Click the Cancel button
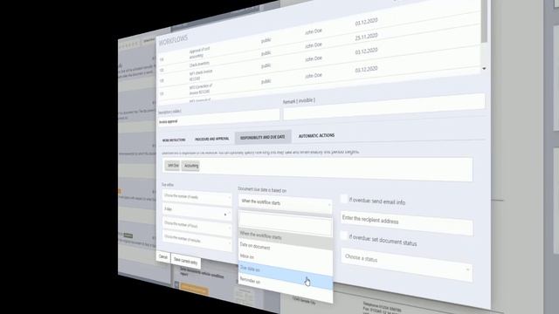This screenshot has width=559, height=314. (x=163, y=257)
